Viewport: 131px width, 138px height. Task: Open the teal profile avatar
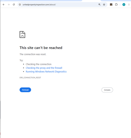(124, 4)
